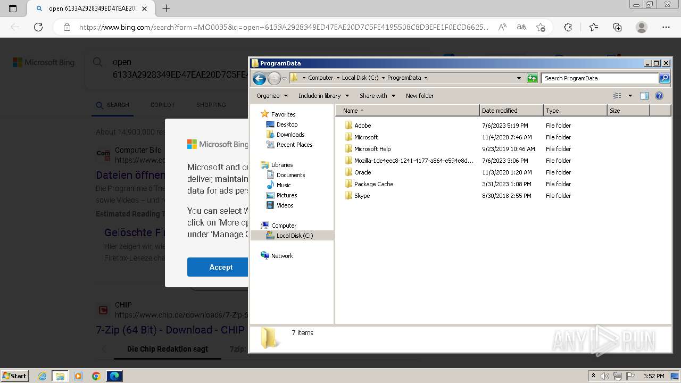Open Recent Places in the navigation pane
681x383 pixels.
coord(294,145)
